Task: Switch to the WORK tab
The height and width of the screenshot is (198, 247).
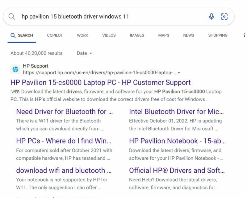Action: point(82,35)
